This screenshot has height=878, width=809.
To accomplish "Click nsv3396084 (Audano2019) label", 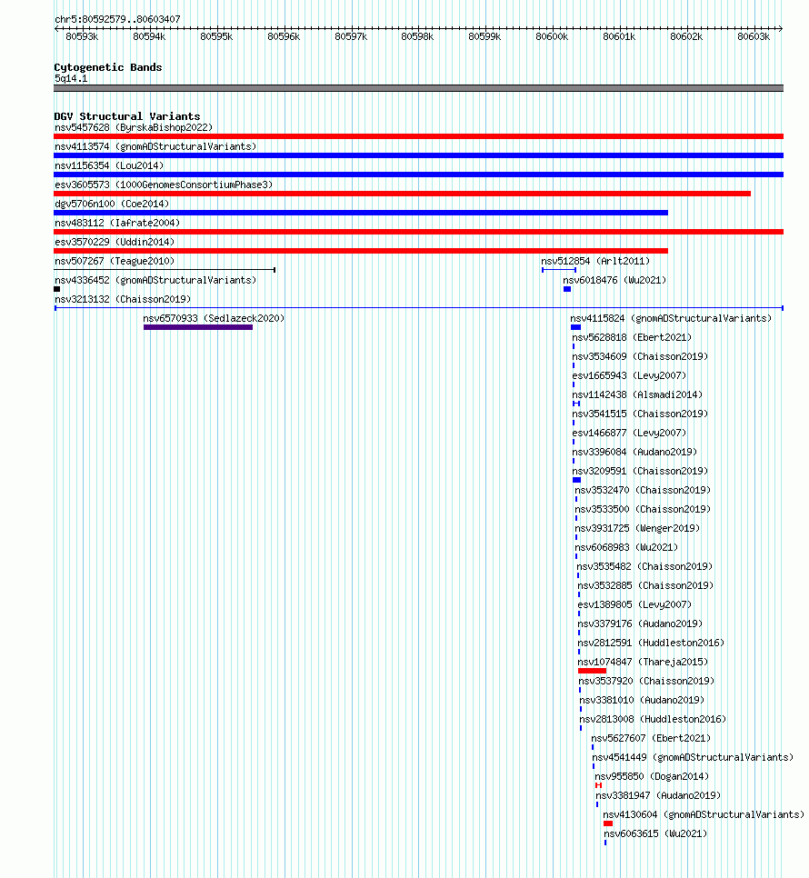I will 634,452.
